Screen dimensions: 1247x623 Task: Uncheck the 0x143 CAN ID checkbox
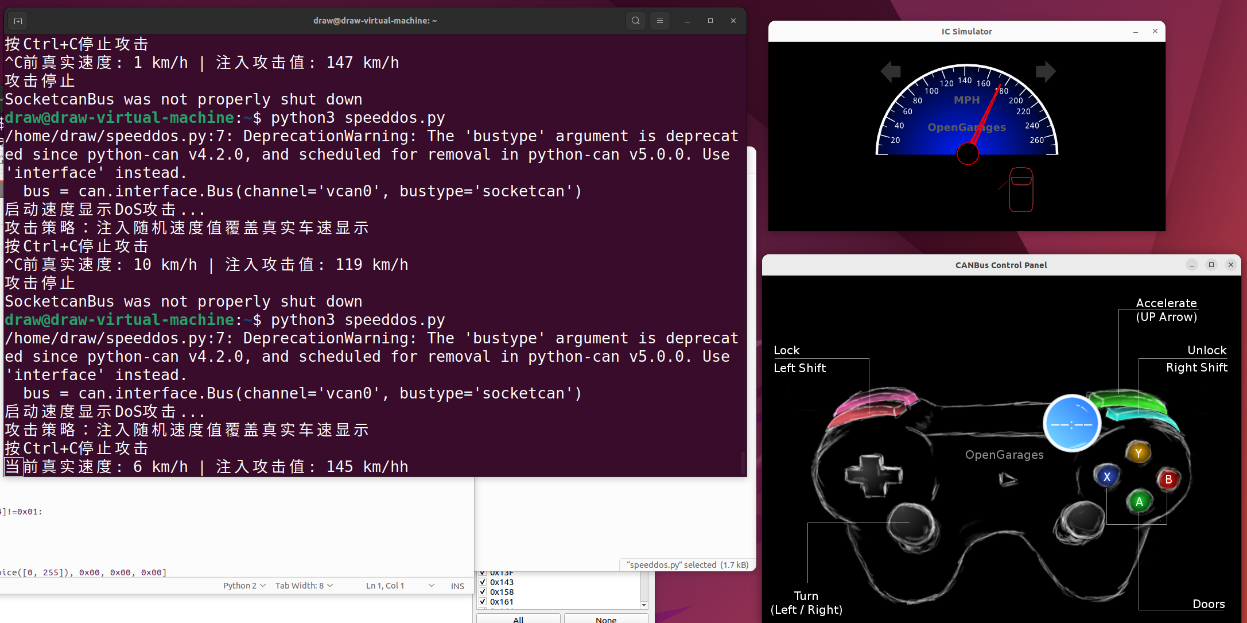(x=483, y=582)
